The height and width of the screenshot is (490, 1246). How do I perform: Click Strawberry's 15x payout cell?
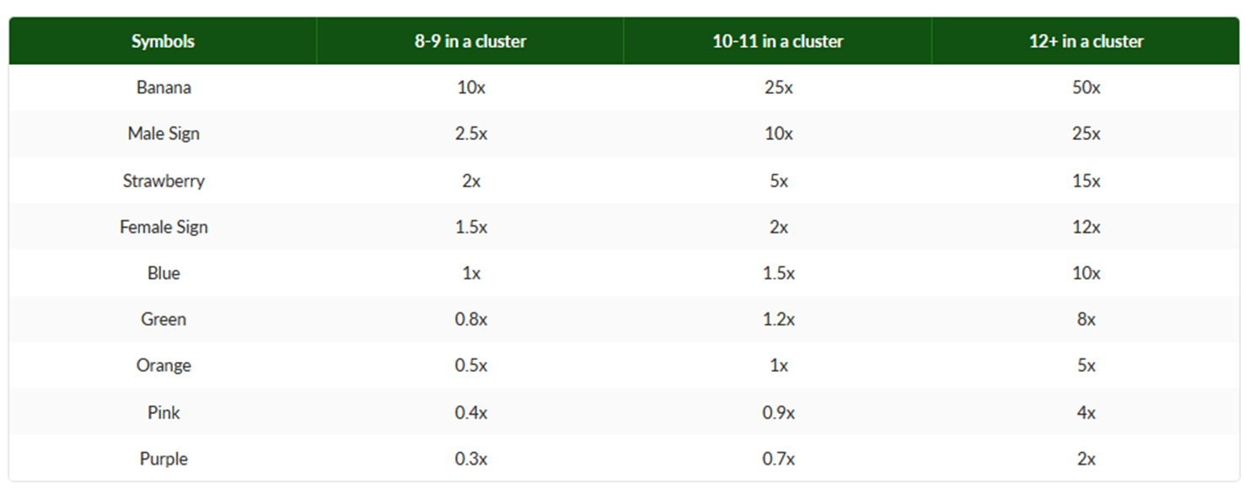pos(1086,180)
